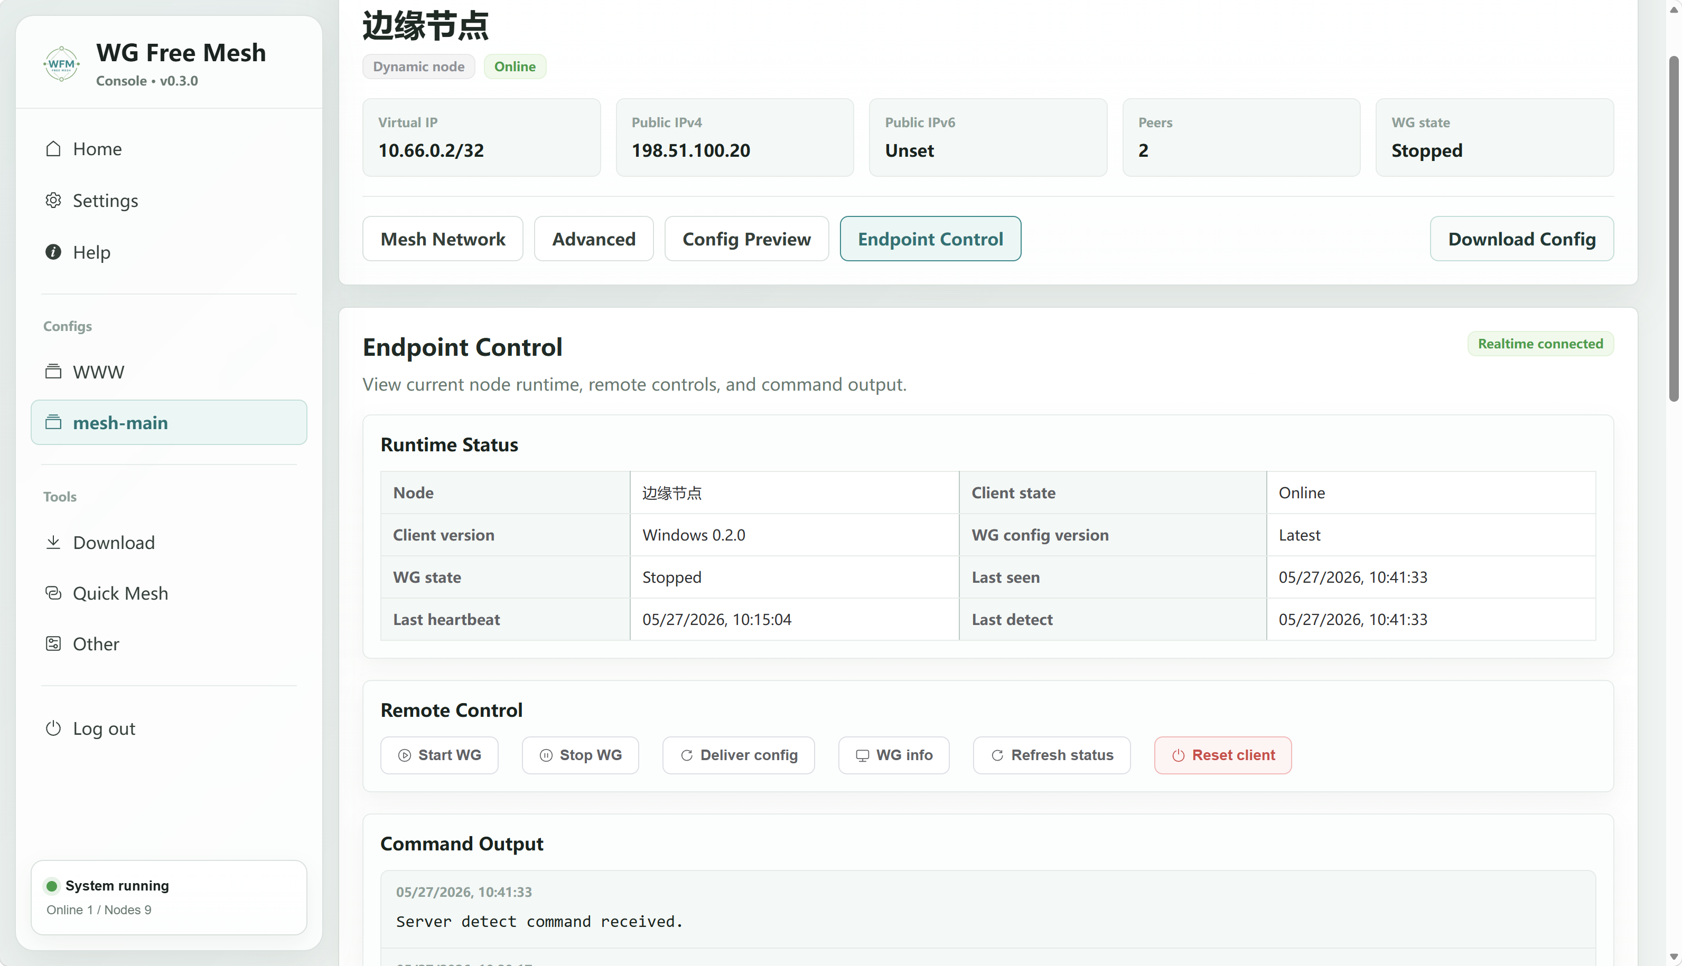
Task: Switch to the Advanced tab
Action: [593, 239]
